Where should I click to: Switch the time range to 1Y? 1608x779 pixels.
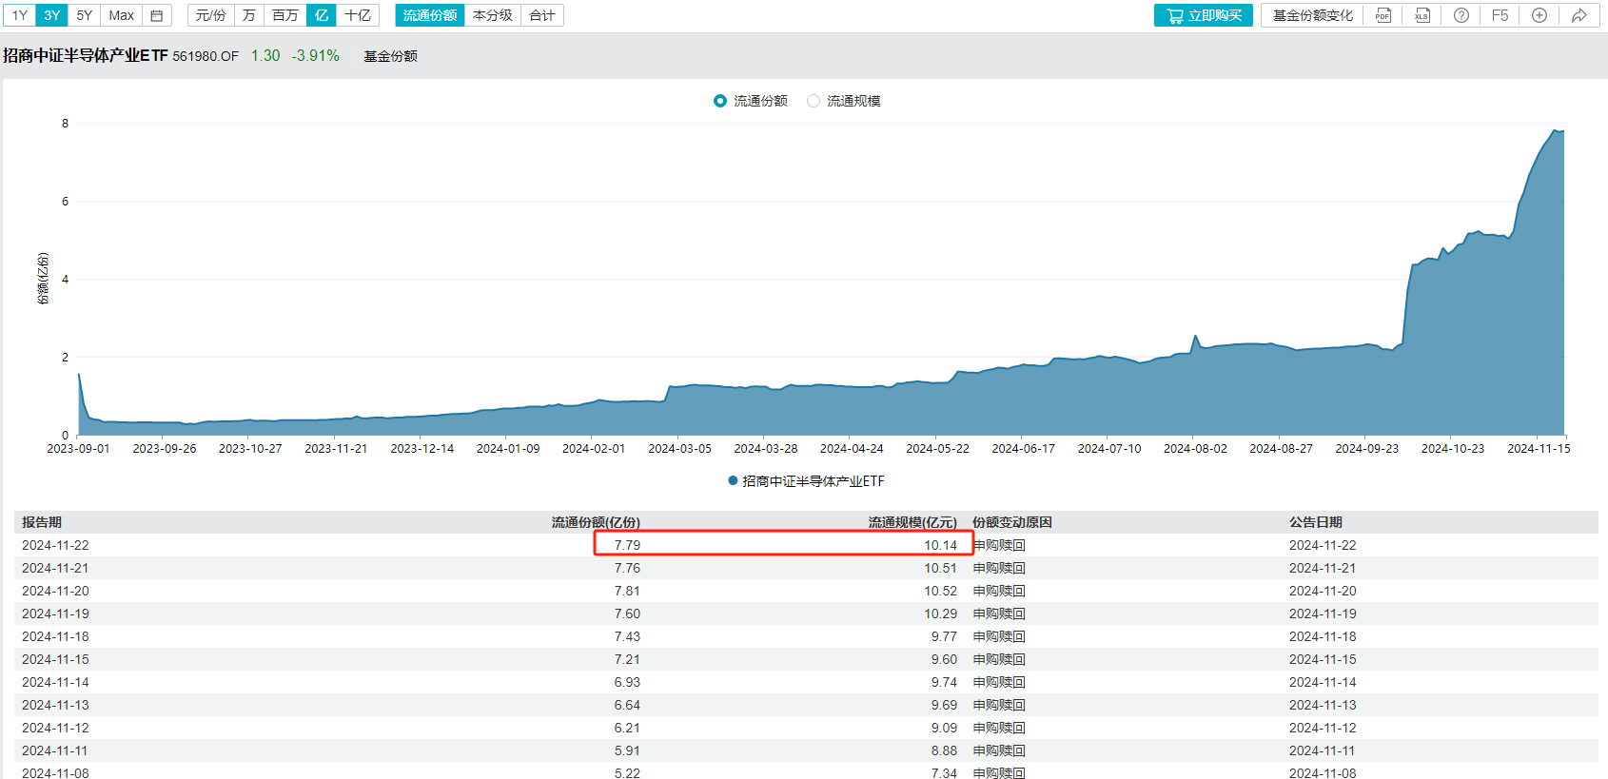19,15
